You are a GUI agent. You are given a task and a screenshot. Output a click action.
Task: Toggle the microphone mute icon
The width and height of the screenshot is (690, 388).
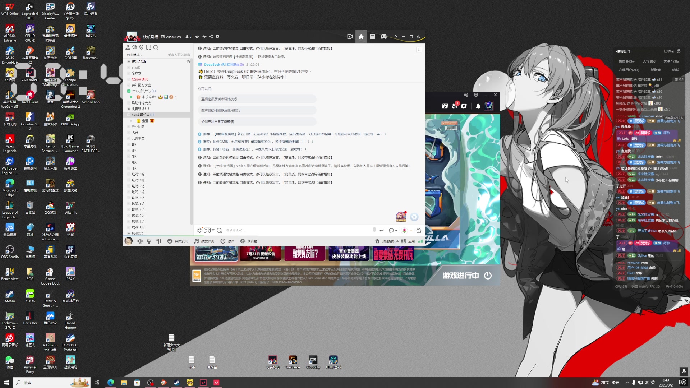click(149, 241)
